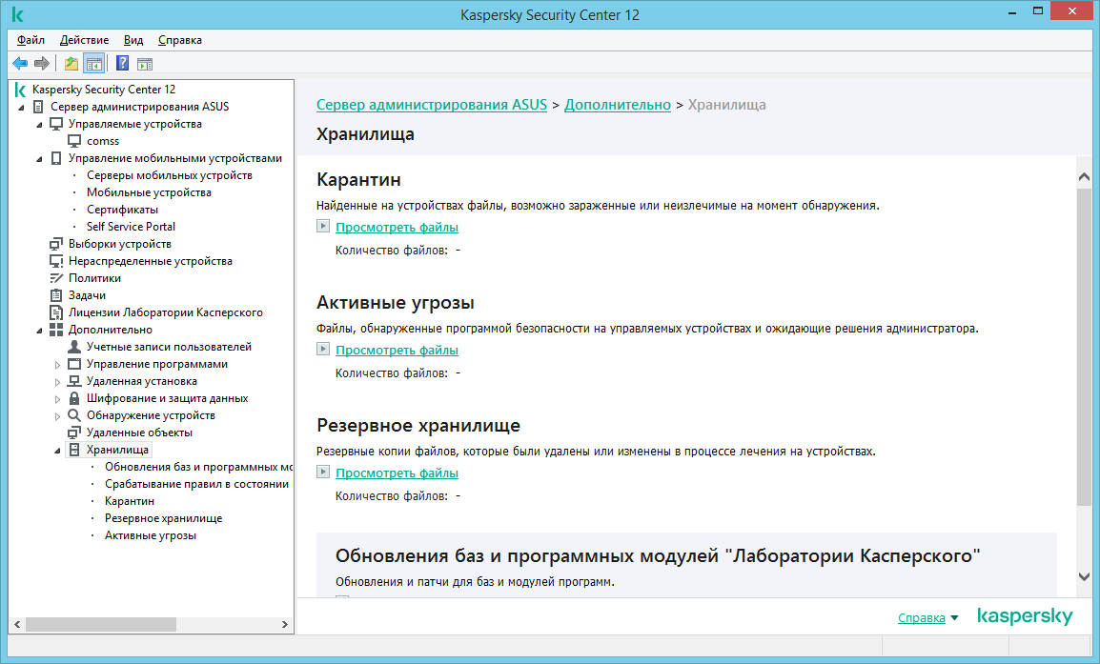Open the Действие menu
This screenshot has height=664, width=1100.
[x=84, y=40]
